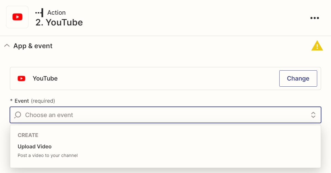Click the magnifier icon in Event field
Image resolution: width=331 pixels, height=173 pixels.
(18, 115)
